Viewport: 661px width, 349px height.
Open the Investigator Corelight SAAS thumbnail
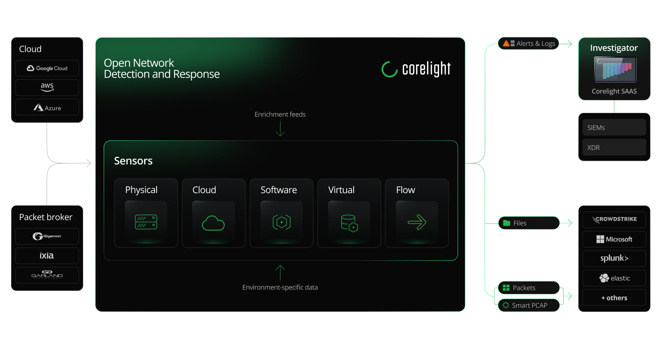tap(614, 70)
